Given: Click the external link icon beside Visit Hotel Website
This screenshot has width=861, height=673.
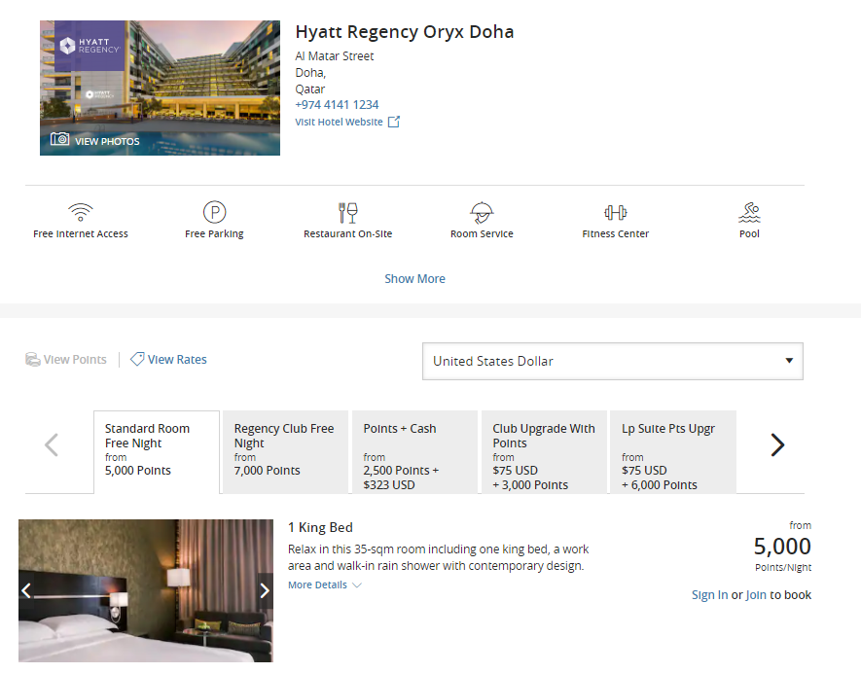Looking at the screenshot, I should click(x=394, y=122).
